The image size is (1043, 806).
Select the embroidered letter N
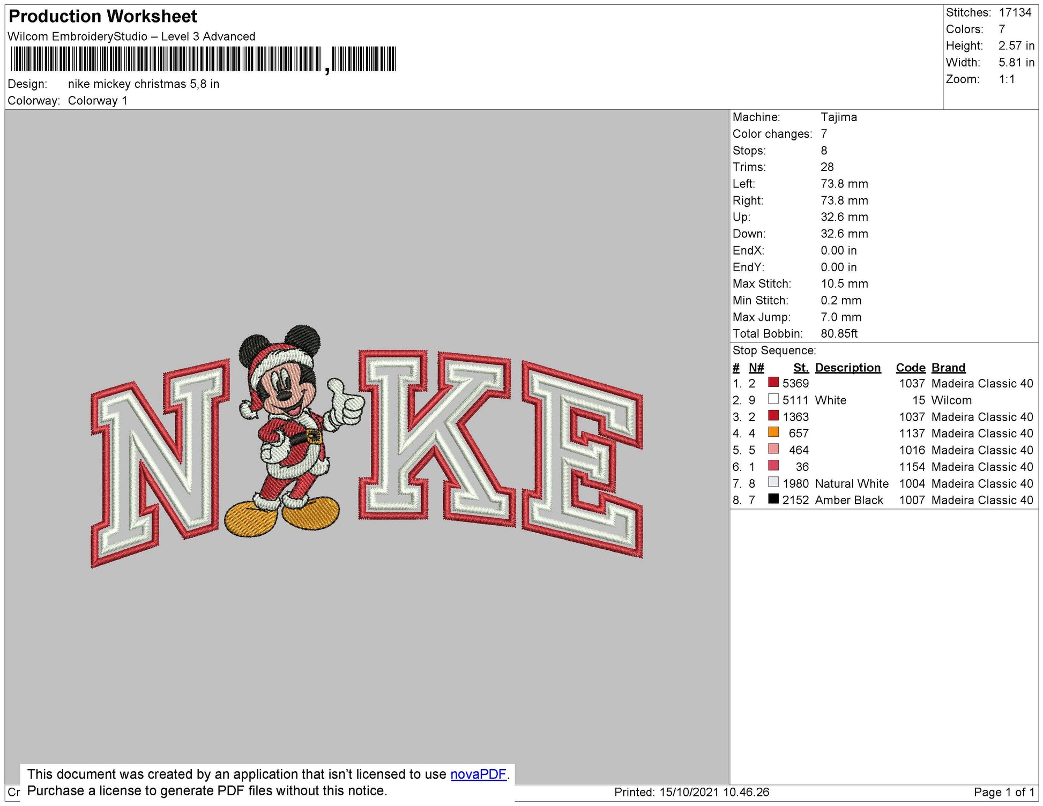(160, 463)
